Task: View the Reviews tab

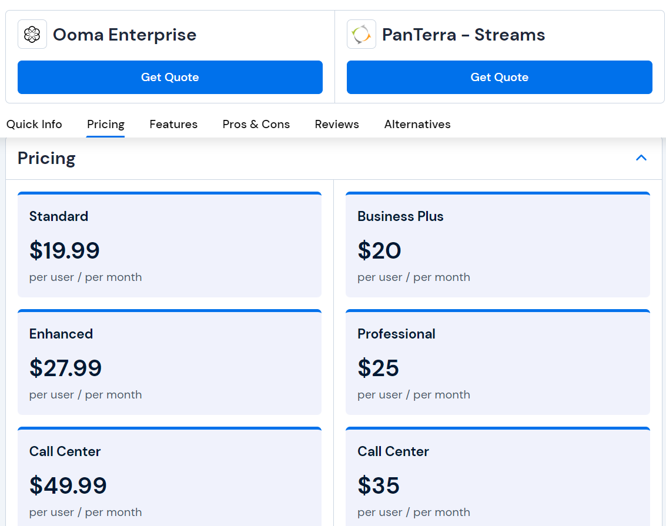Action: point(337,124)
